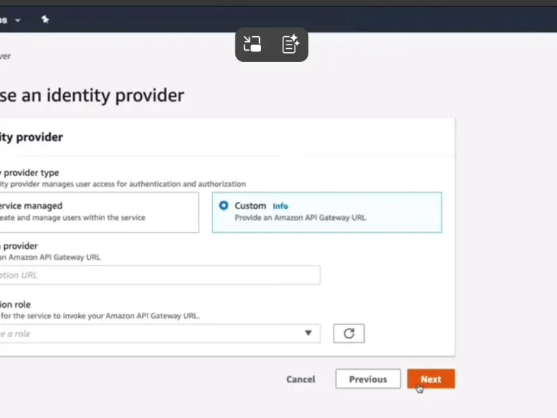Viewport: 557px width, 418px height.
Task: Click the favorites star icon in the navigation bar
Action: (x=45, y=20)
